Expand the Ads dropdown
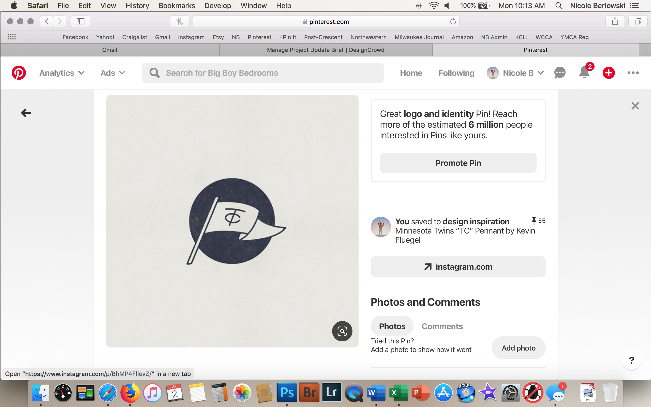 pos(113,73)
